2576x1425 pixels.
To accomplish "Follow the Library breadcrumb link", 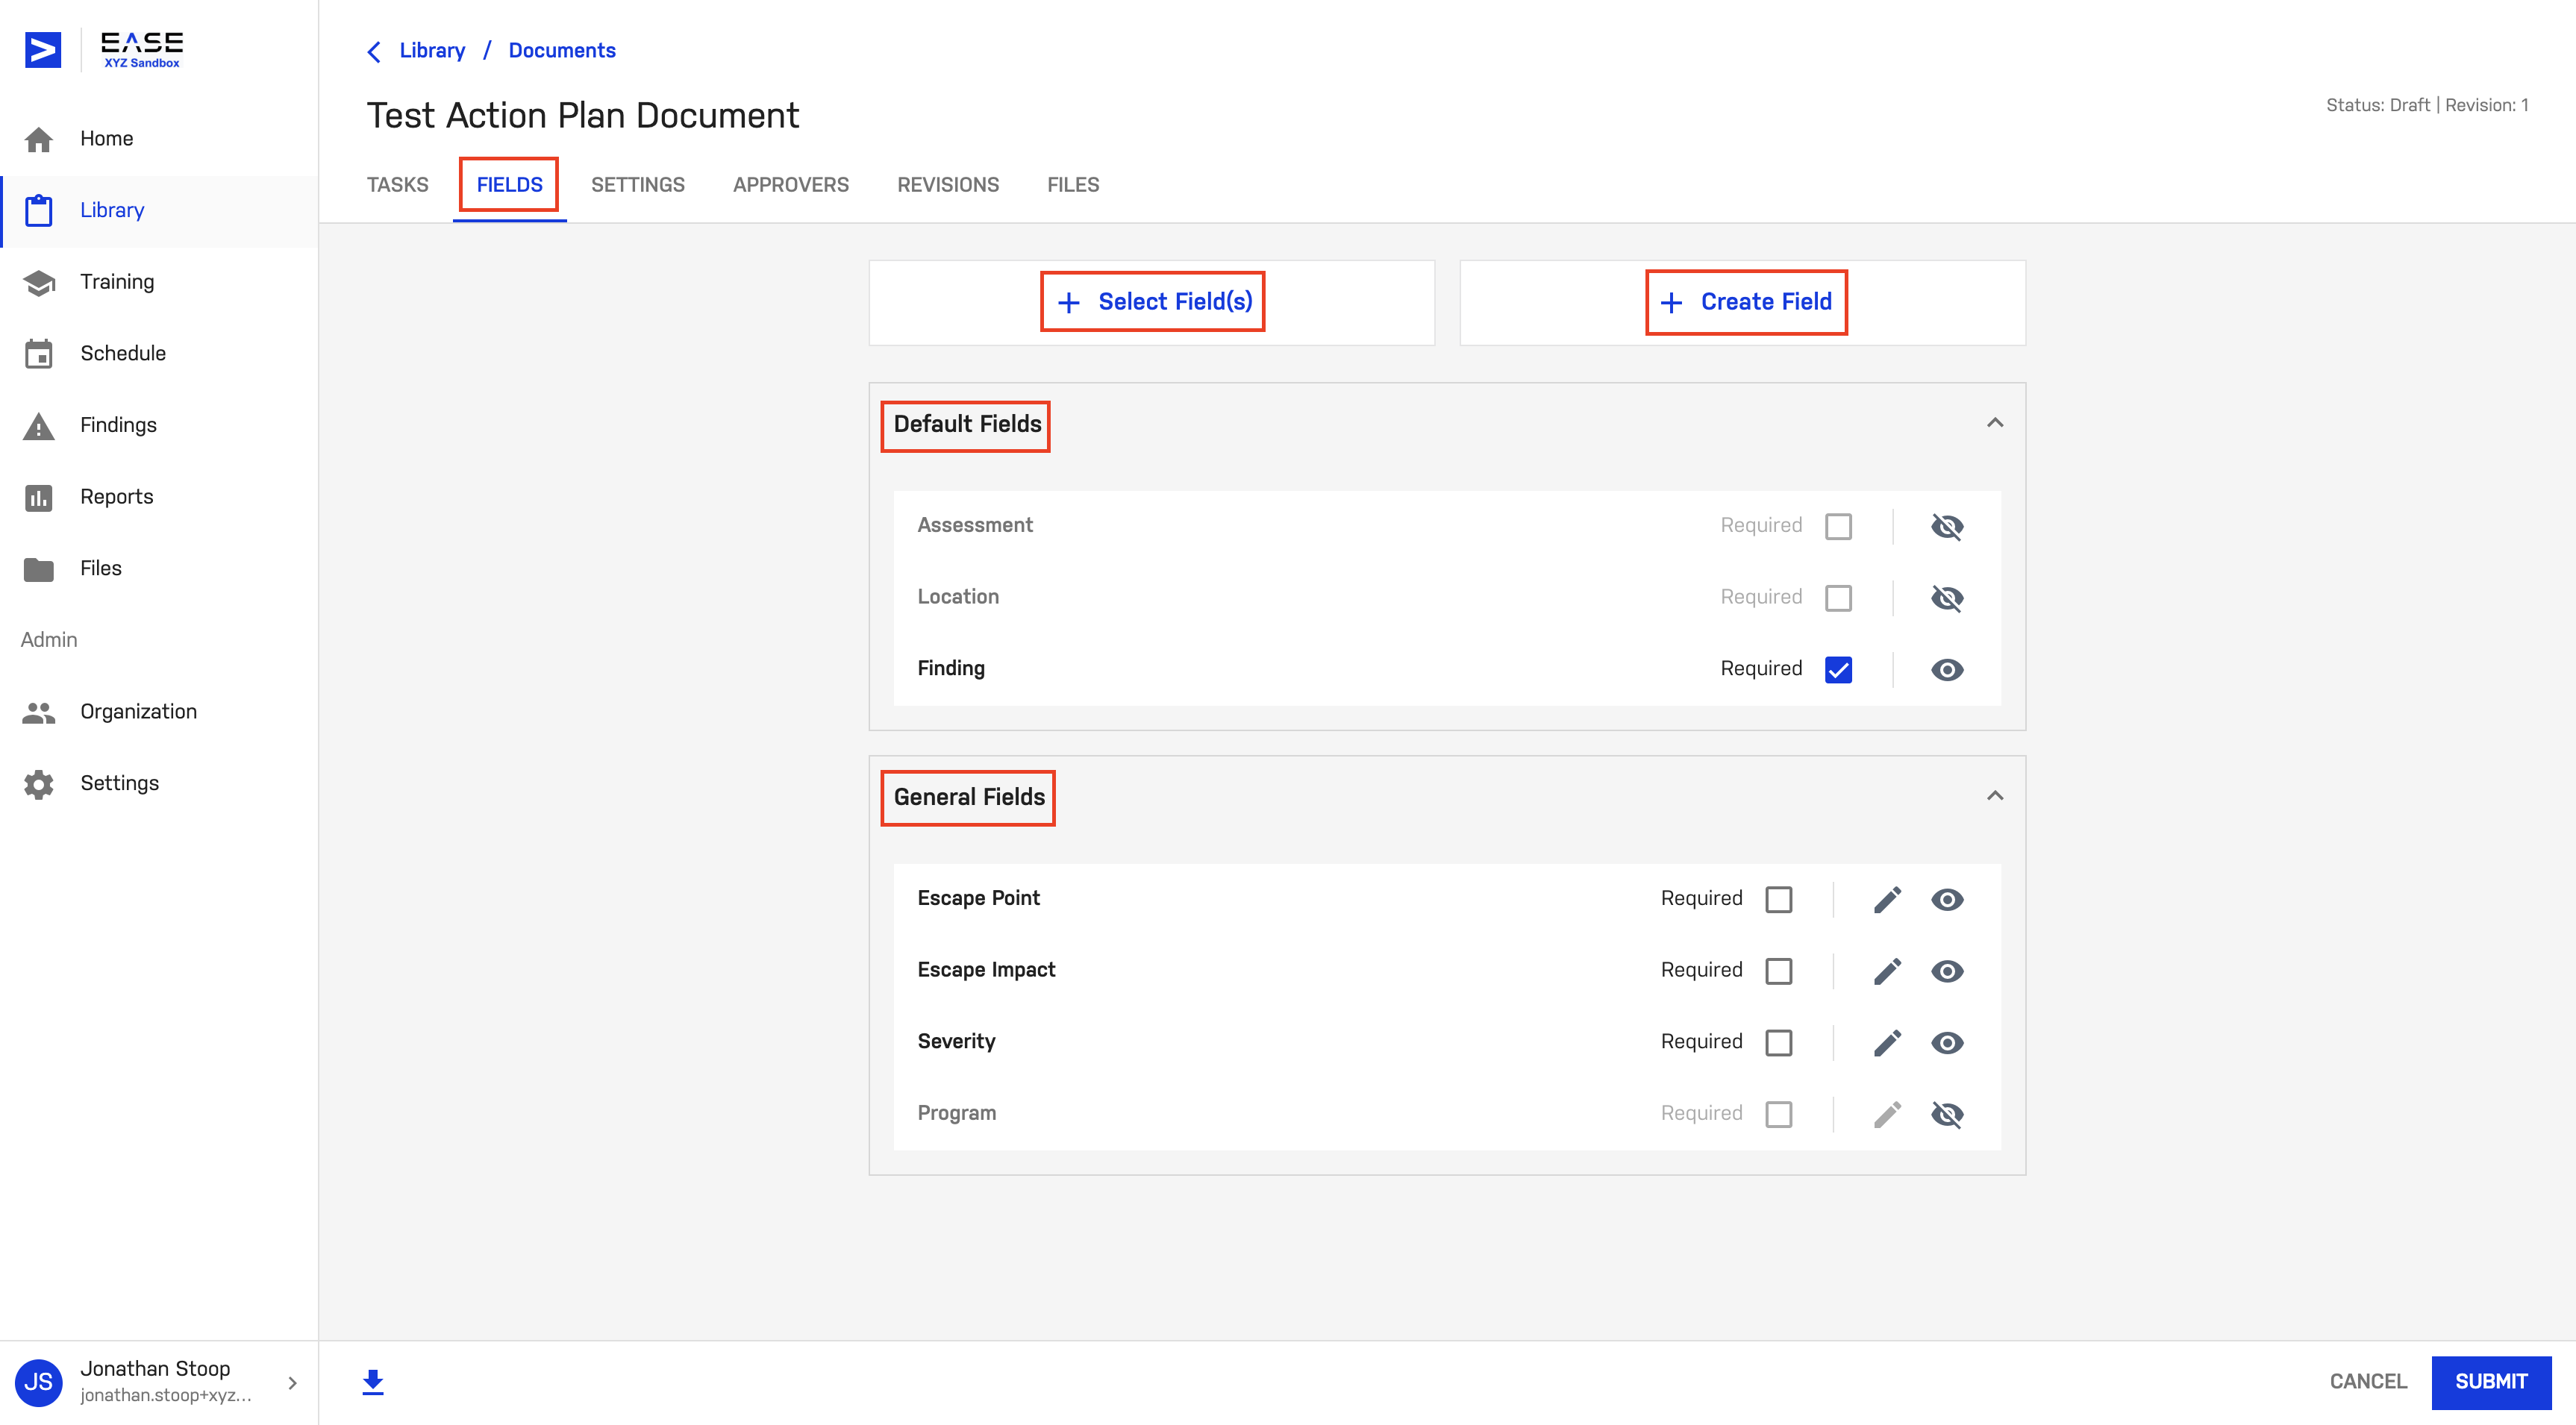I will click(x=432, y=51).
